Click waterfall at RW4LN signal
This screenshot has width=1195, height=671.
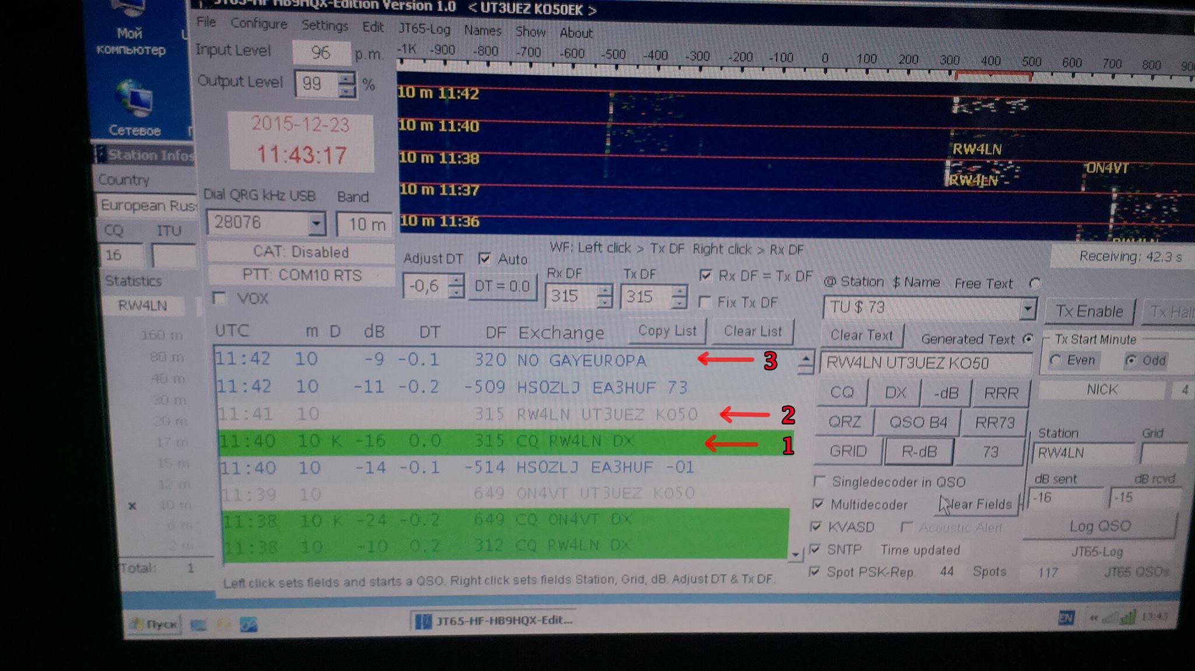click(x=976, y=149)
